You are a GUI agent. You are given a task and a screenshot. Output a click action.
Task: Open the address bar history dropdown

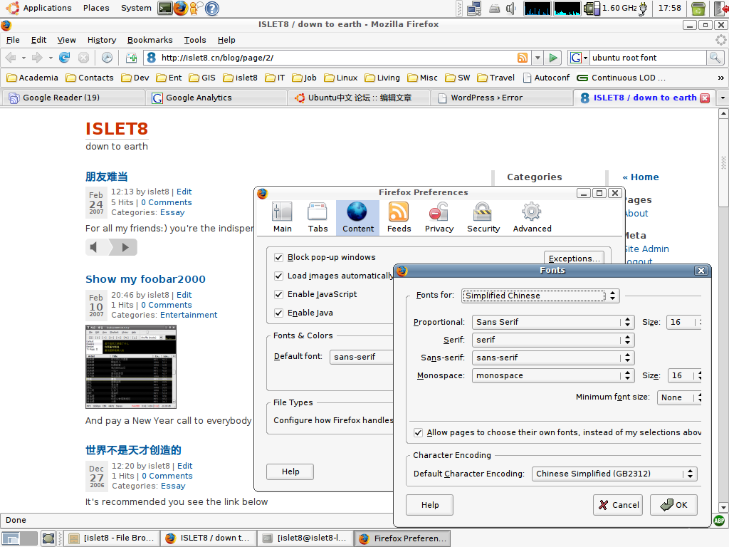537,58
